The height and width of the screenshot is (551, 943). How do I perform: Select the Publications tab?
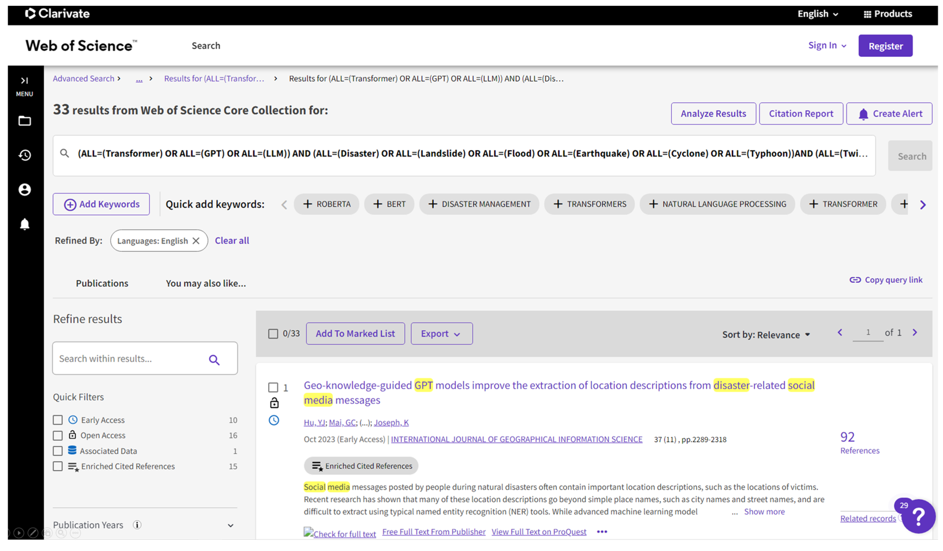tap(102, 284)
